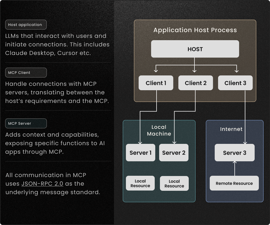Click text 'exposing specific functions to AI'
270x225 pixels.
(55, 143)
